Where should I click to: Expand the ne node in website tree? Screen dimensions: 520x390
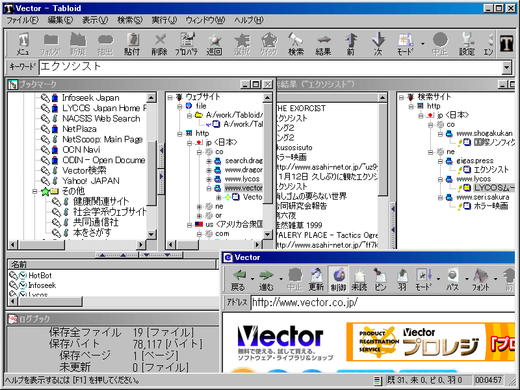tap(199, 207)
